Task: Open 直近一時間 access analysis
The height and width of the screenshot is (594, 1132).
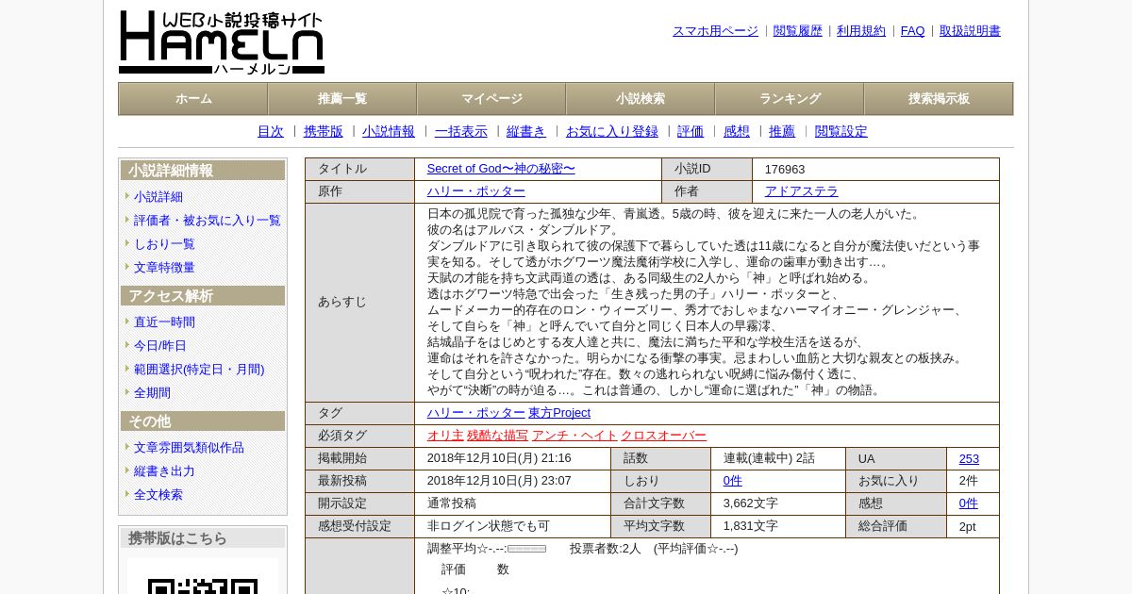Action: click(164, 322)
